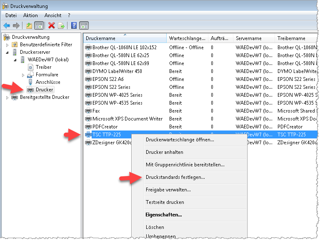Collapse the Druckerserver tree node

pyautogui.click(x=7, y=53)
